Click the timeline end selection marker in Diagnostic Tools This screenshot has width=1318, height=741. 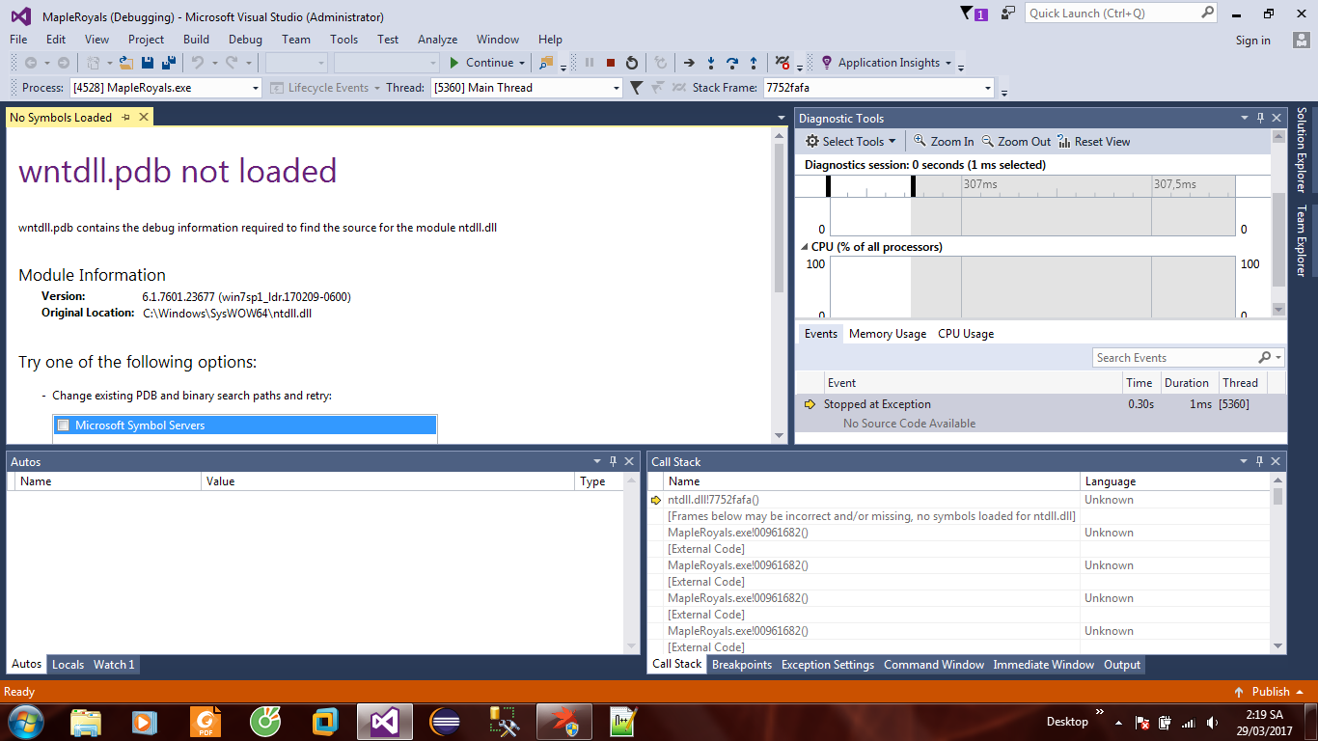point(913,185)
